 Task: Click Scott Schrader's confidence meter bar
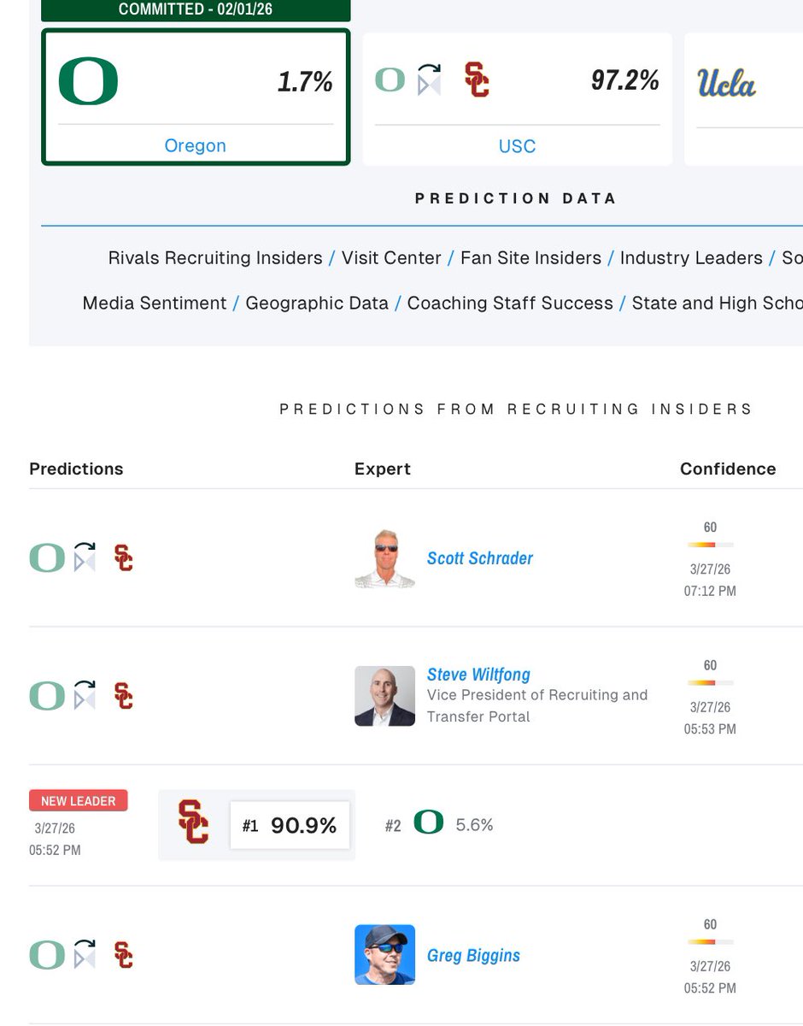pyautogui.click(x=710, y=545)
